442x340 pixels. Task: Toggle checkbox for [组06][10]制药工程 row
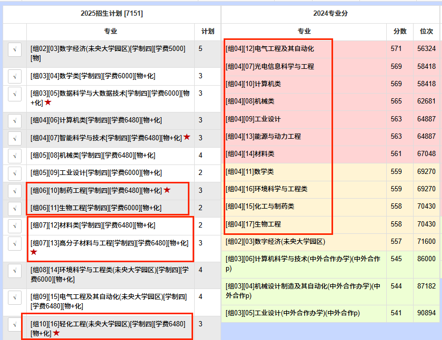pyautogui.click(x=15, y=191)
